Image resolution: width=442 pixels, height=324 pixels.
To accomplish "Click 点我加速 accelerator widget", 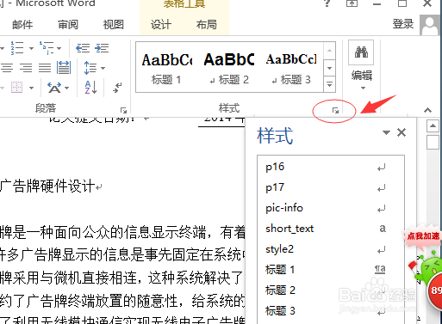I will 423,236.
